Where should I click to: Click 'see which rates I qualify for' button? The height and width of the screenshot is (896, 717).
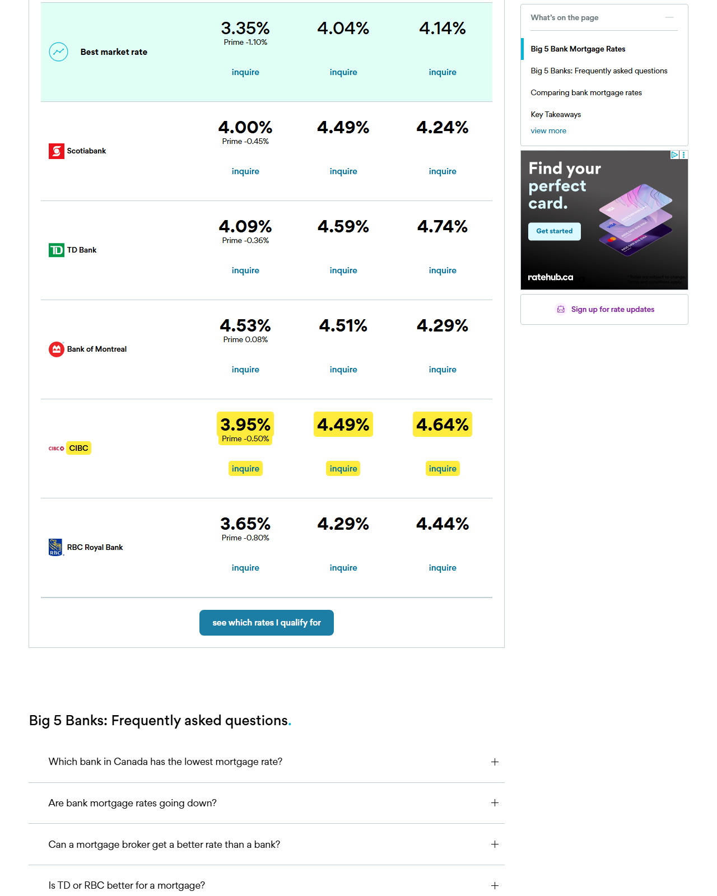(267, 623)
